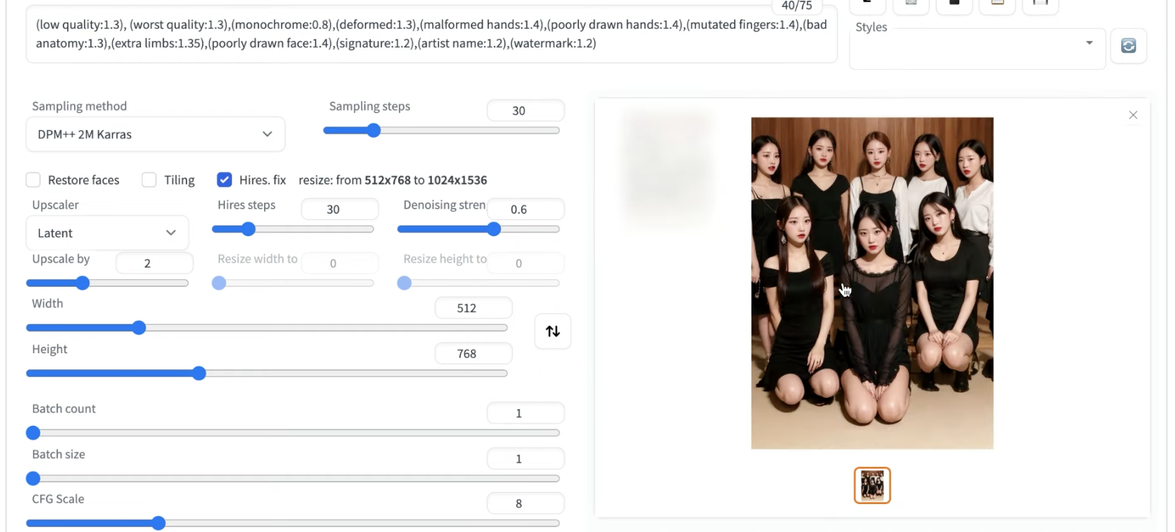Image resolution: width=1175 pixels, height=532 pixels.
Task: Click the Width value input field
Action: click(474, 308)
